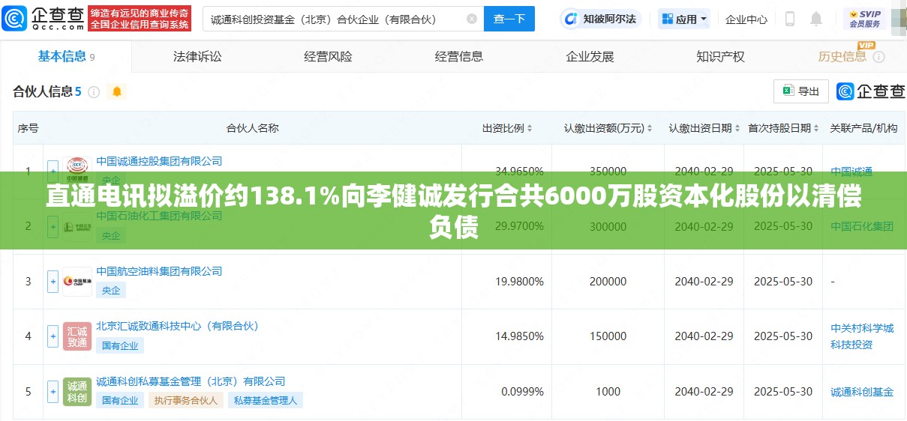
Task: Expand row 4 北京汇诚致通 with plus button
Action: click(53, 336)
